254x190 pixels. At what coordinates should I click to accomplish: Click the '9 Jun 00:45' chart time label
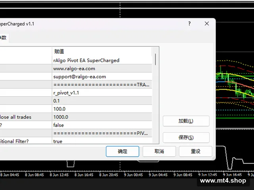pyautogui.click(x=133, y=175)
